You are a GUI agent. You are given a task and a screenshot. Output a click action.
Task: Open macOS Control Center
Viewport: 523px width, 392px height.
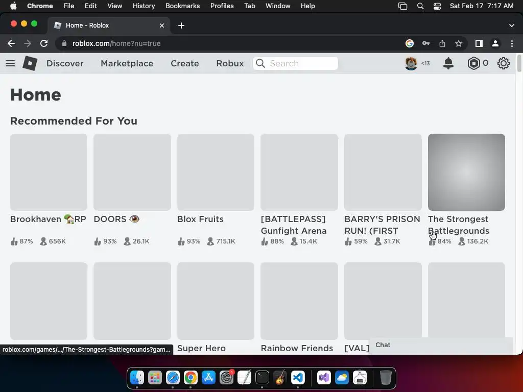(437, 6)
